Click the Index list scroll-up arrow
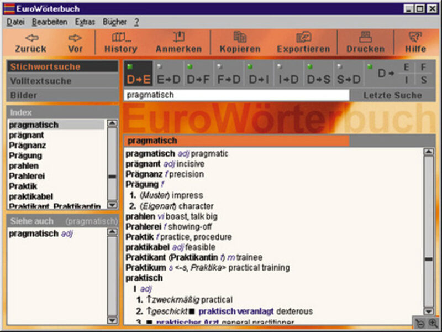This screenshot has width=442, height=332. (x=112, y=123)
